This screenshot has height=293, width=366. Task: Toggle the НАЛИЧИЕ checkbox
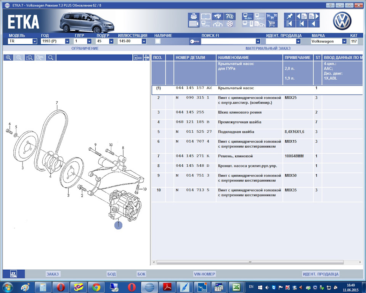pos(158,41)
